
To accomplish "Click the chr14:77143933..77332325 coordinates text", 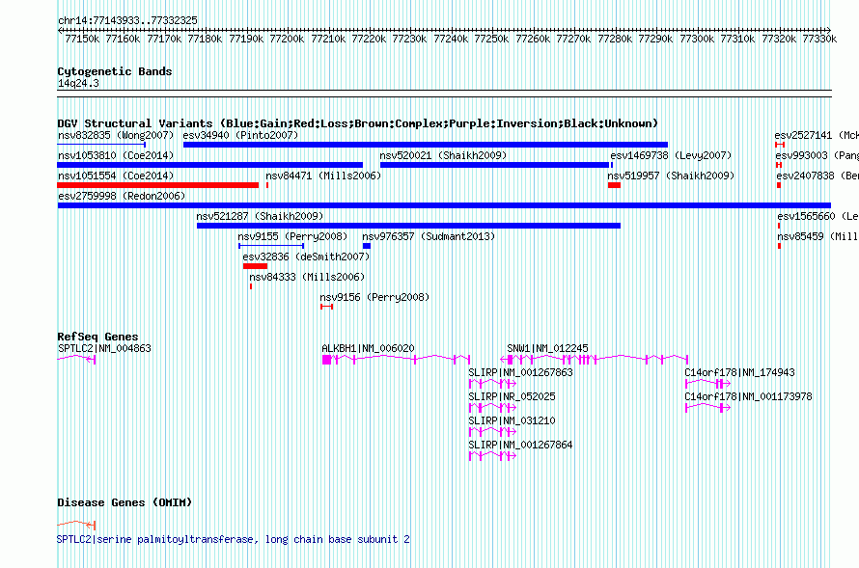I will [127, 21].
